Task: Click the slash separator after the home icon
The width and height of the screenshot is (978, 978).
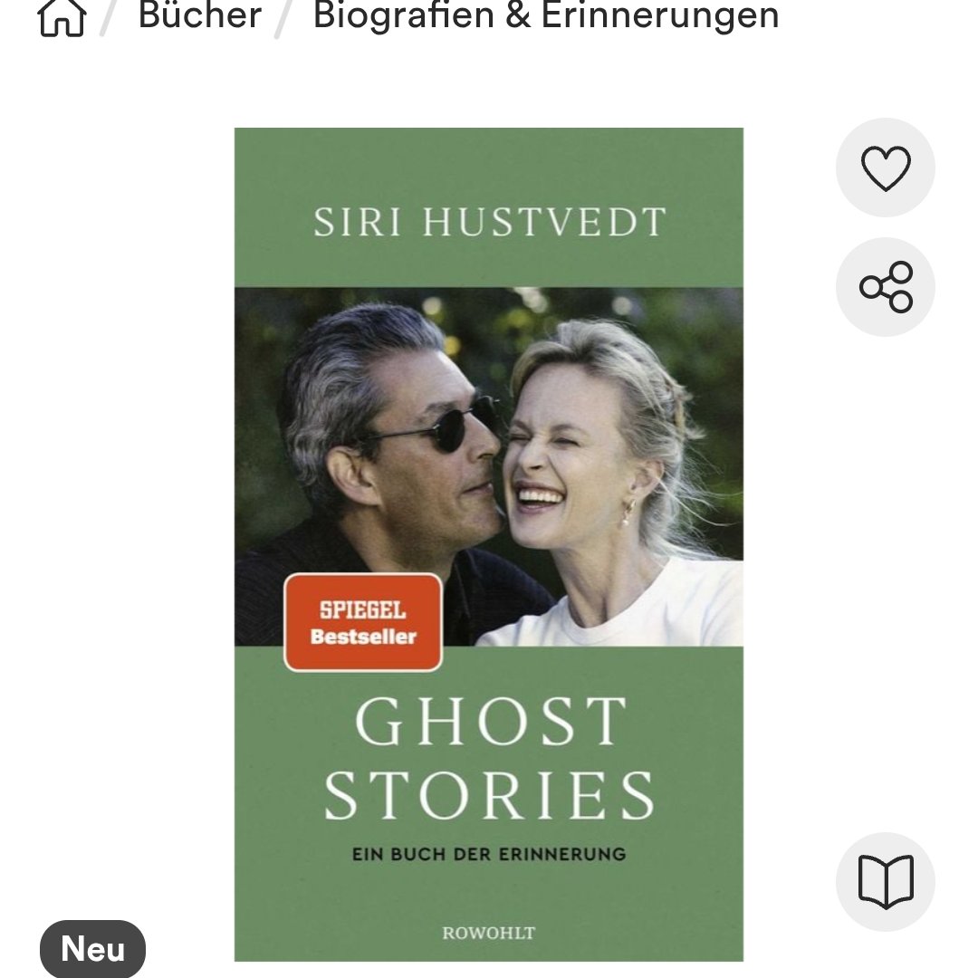Action: [110, 17]
